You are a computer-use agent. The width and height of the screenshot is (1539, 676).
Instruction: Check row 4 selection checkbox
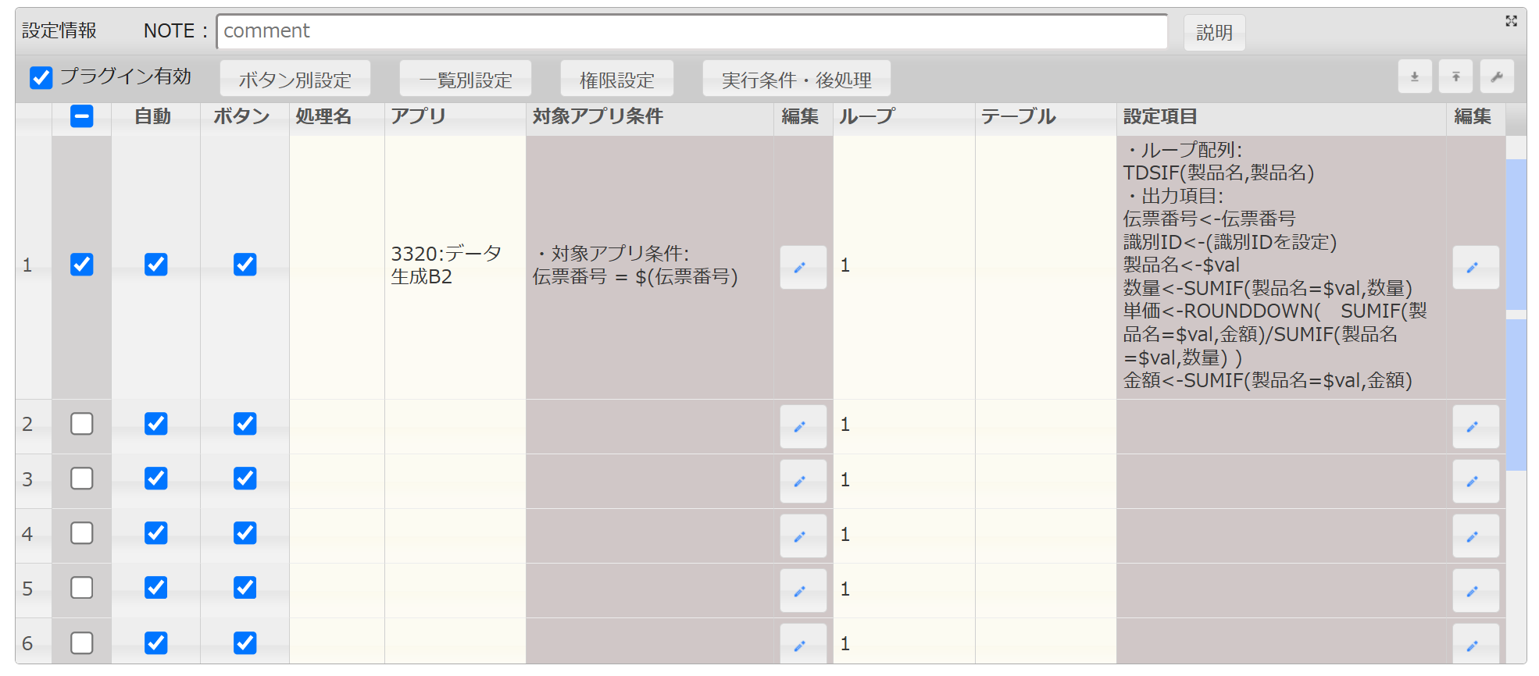tap(82, 533)
